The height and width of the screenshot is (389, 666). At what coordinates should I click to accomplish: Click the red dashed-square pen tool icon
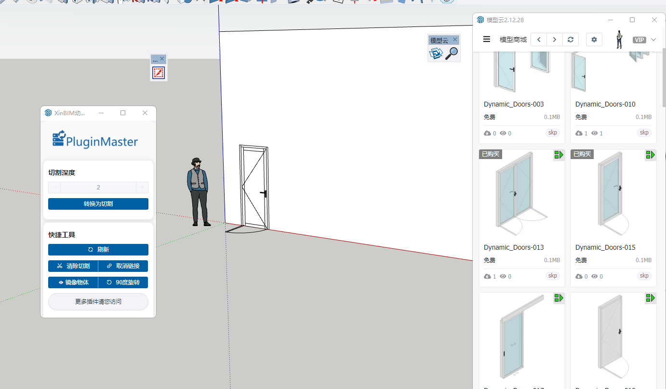pos(159,73)
